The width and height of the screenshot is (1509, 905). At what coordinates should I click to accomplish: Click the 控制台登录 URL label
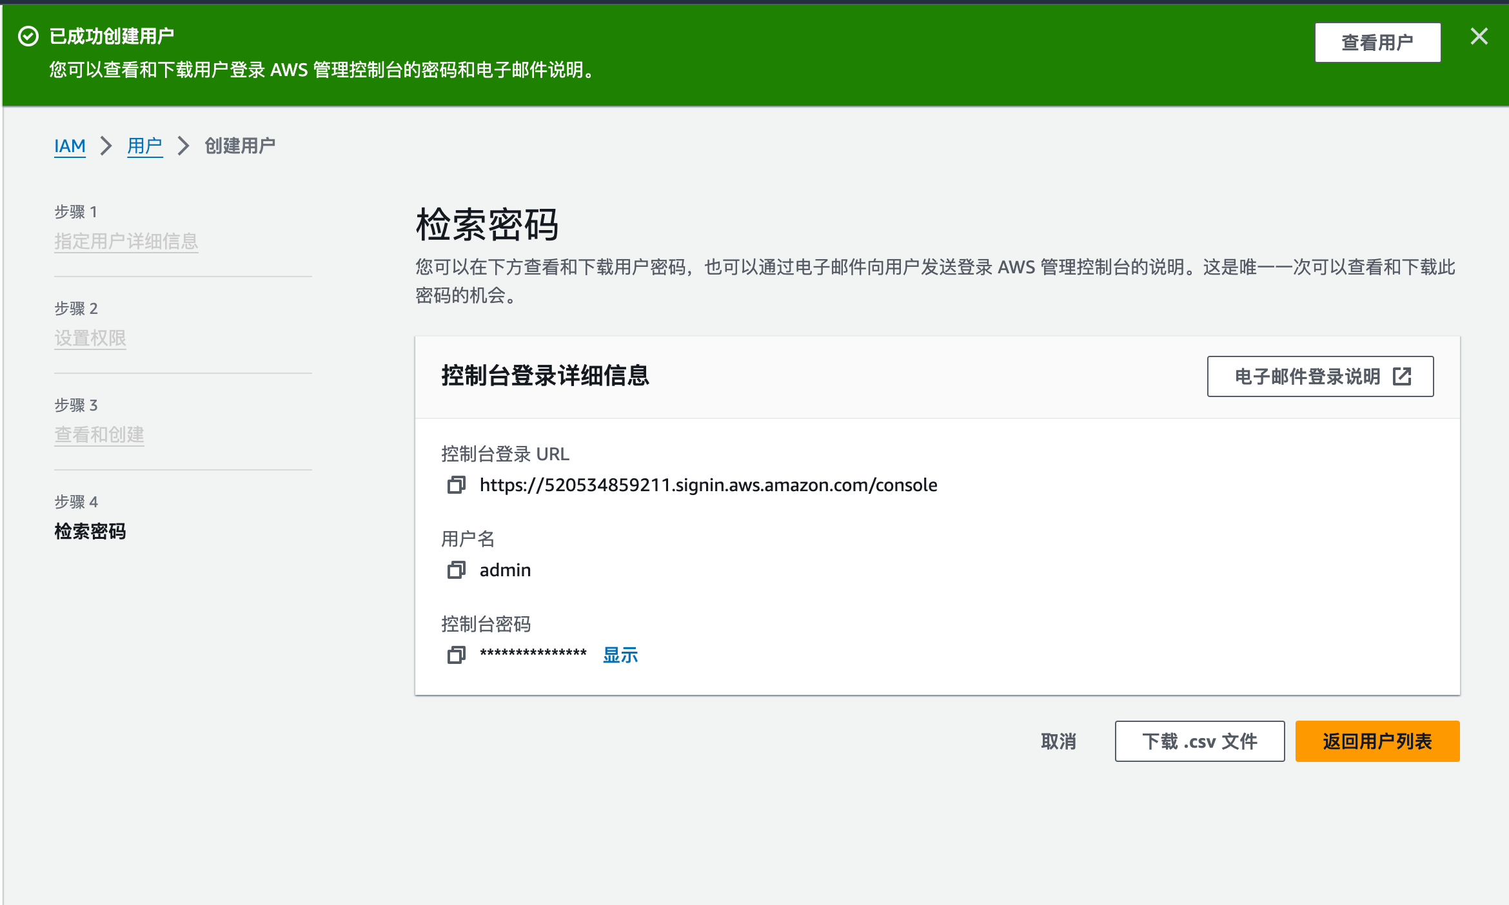point(505,454)
